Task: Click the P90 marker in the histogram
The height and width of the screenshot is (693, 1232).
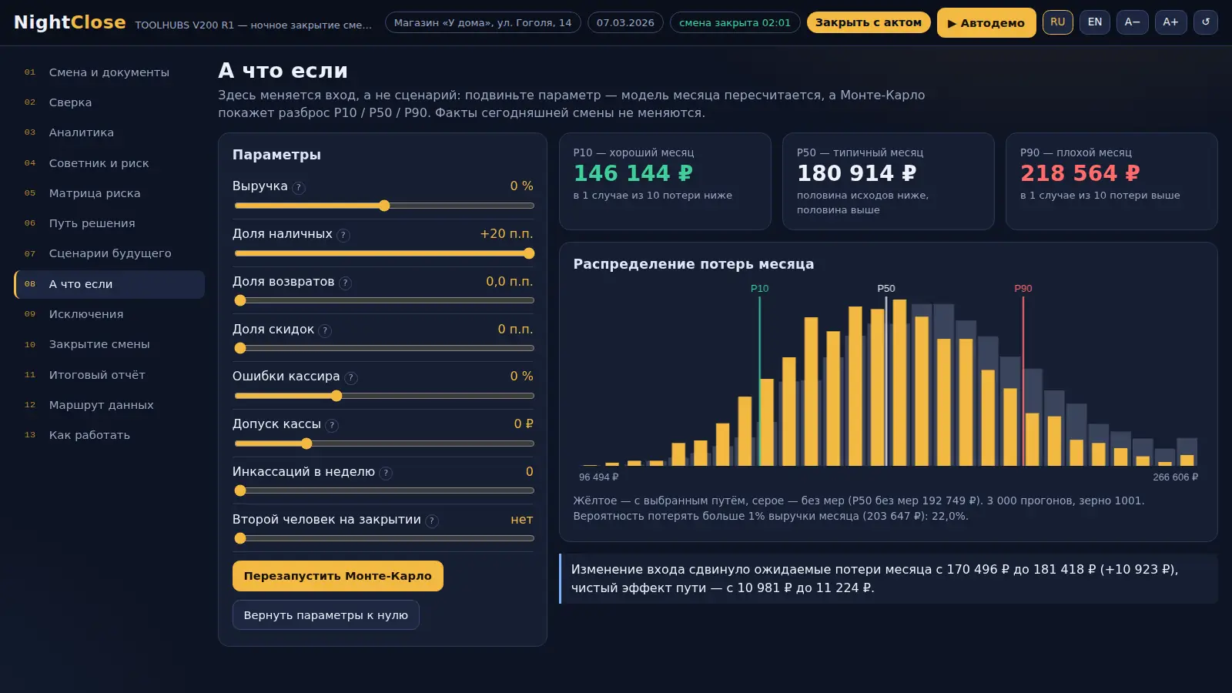Action: coord(1023,380)
